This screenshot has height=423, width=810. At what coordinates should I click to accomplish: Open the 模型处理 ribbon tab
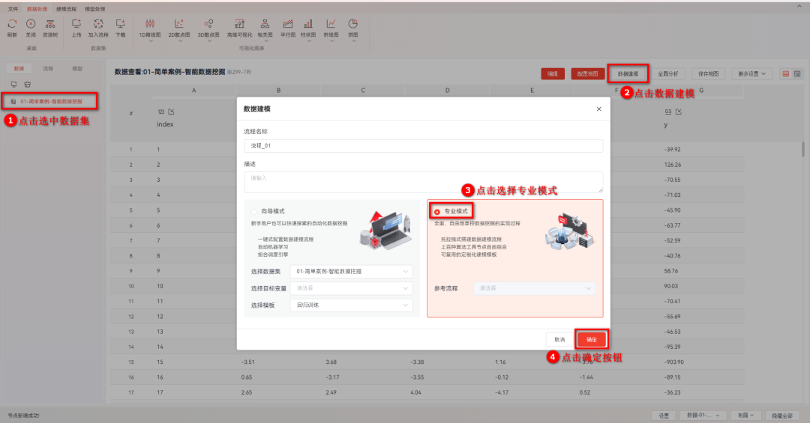click(x=95, y=9)
